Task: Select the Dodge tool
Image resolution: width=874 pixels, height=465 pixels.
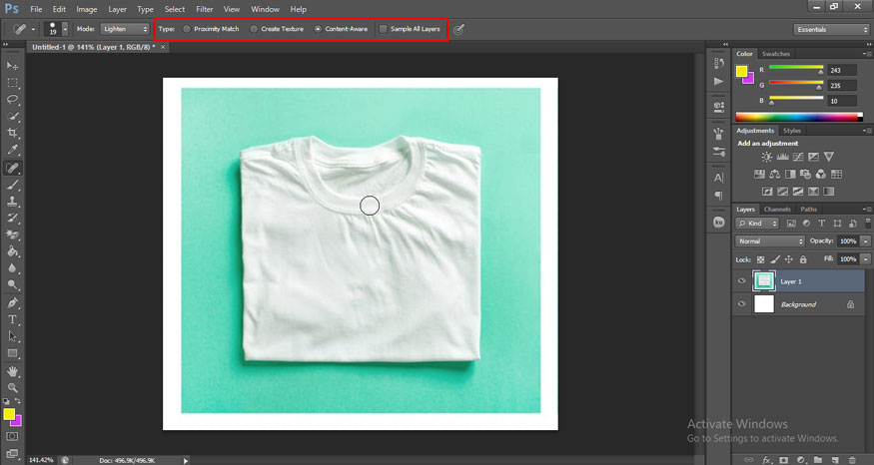Action: point(12,284)
